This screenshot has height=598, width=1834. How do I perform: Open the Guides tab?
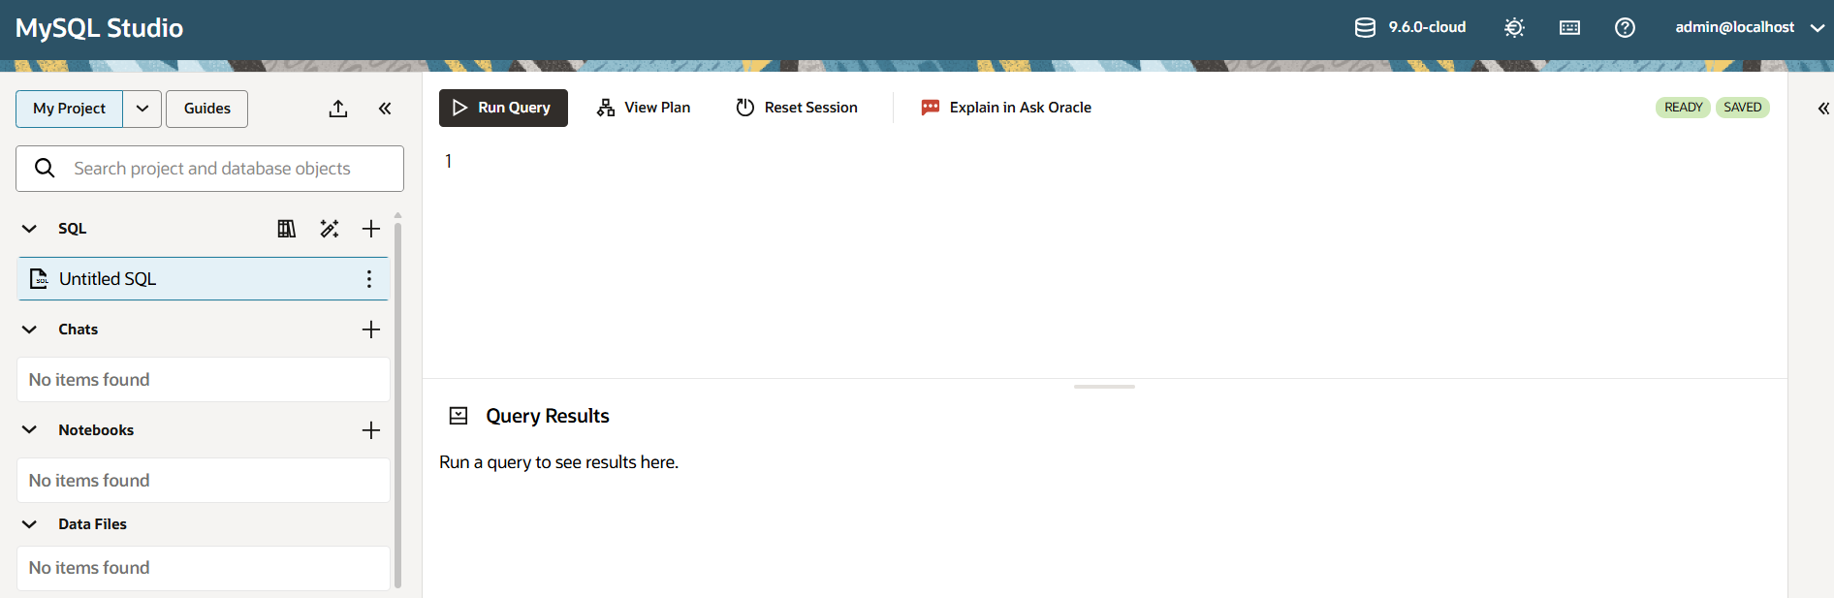pos(206,109)
